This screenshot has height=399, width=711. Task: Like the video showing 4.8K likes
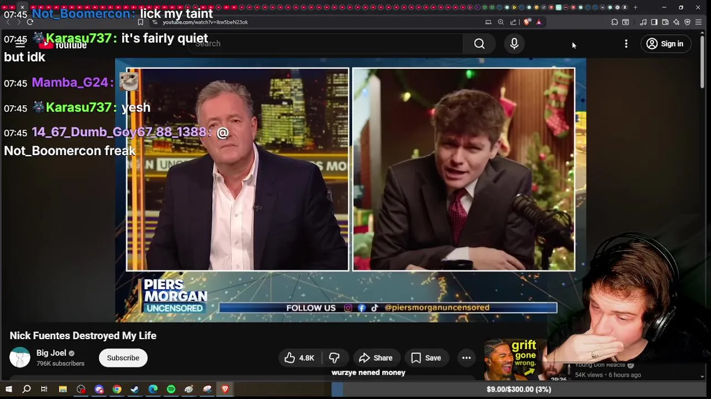pyautogui.click(x=300, y=358)
